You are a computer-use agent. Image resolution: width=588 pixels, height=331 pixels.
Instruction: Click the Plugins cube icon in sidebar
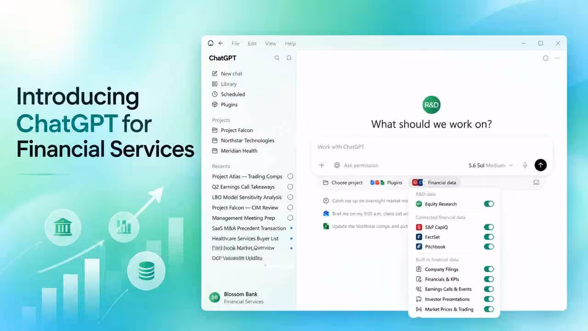click(x=215, y=104)
